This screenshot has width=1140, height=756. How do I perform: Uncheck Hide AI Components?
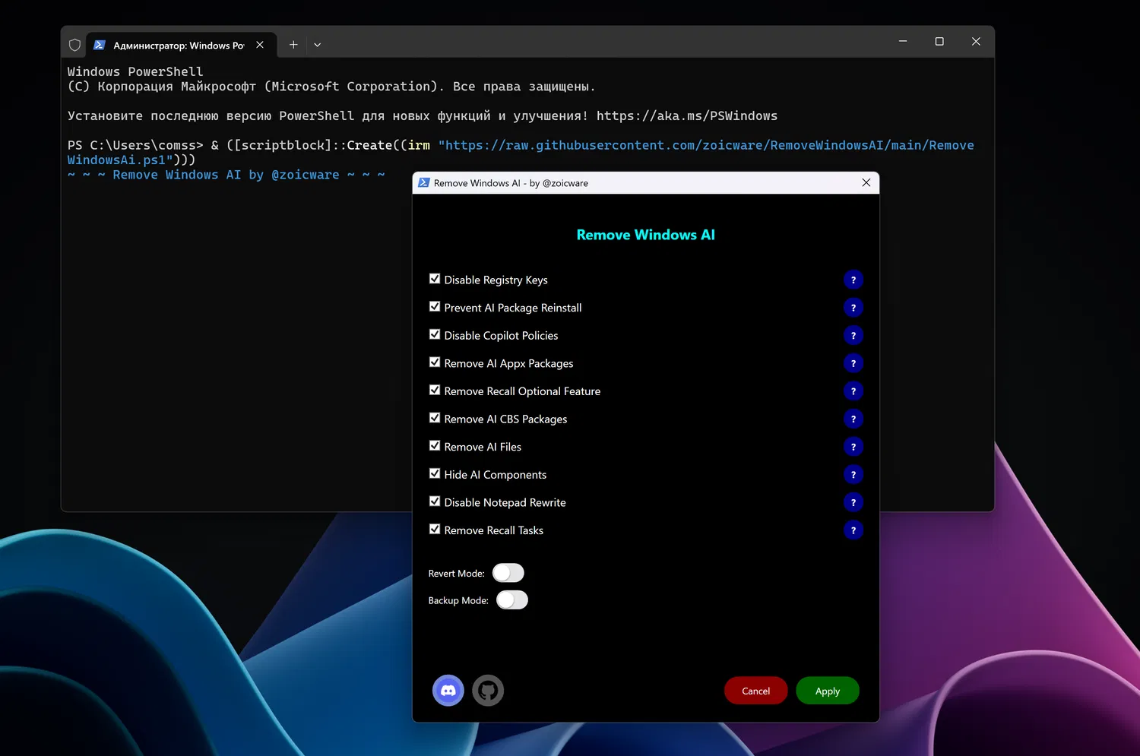[x=435, y=474]
